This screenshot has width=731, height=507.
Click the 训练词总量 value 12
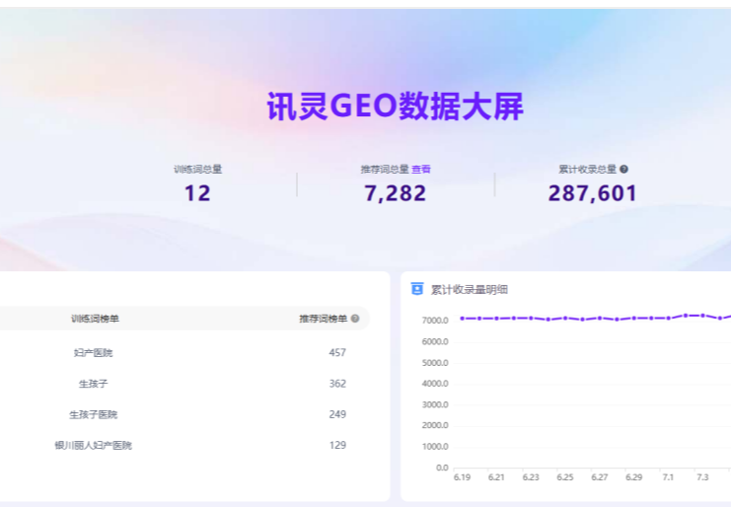click(197, 193)
